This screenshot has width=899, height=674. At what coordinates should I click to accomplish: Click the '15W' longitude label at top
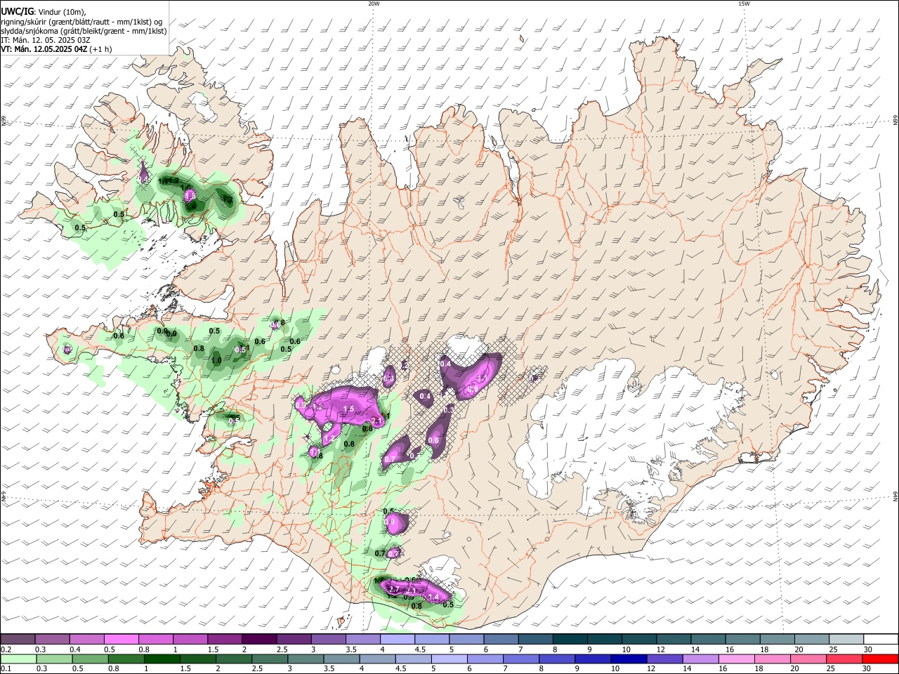[x=744, y=4]
